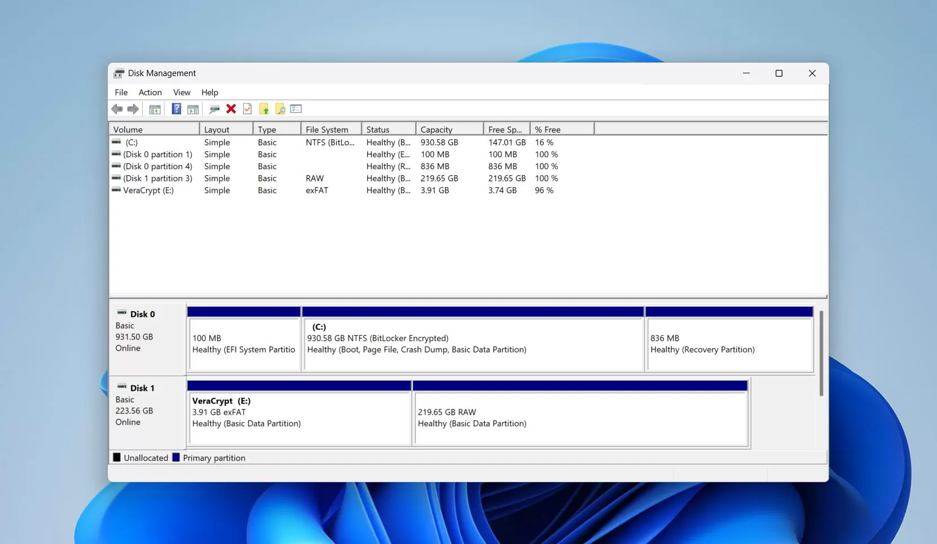The image size is (937, 544).
Task: Click the 96 % free cell
Action: (x=544, y=191)
